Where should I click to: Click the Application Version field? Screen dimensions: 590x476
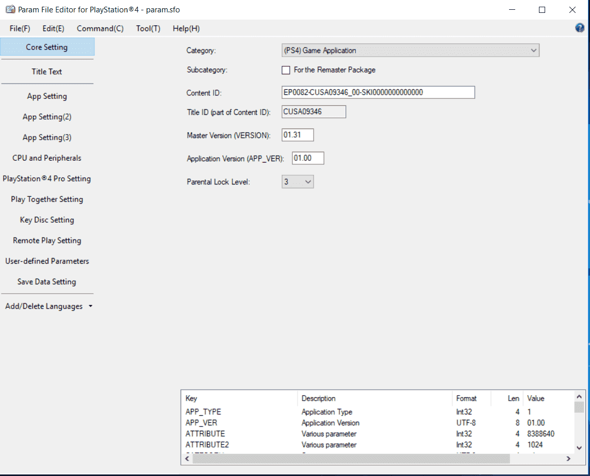[x=308, y=158]
